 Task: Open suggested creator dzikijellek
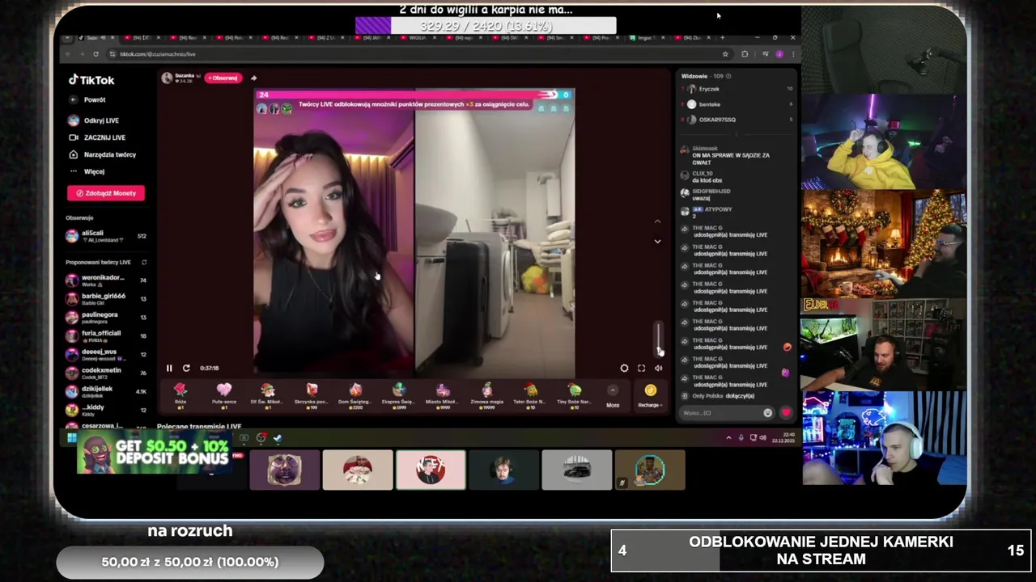point(106,391)
